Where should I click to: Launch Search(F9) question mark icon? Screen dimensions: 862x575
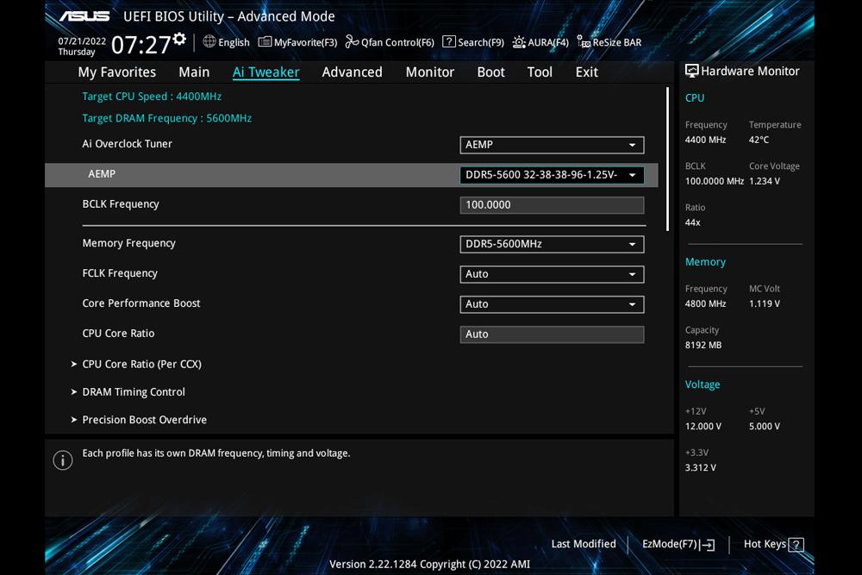(x=448, y=41)
